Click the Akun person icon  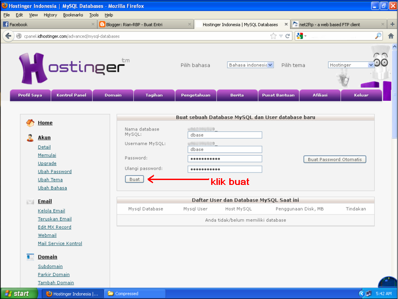(x=30, y=138)
